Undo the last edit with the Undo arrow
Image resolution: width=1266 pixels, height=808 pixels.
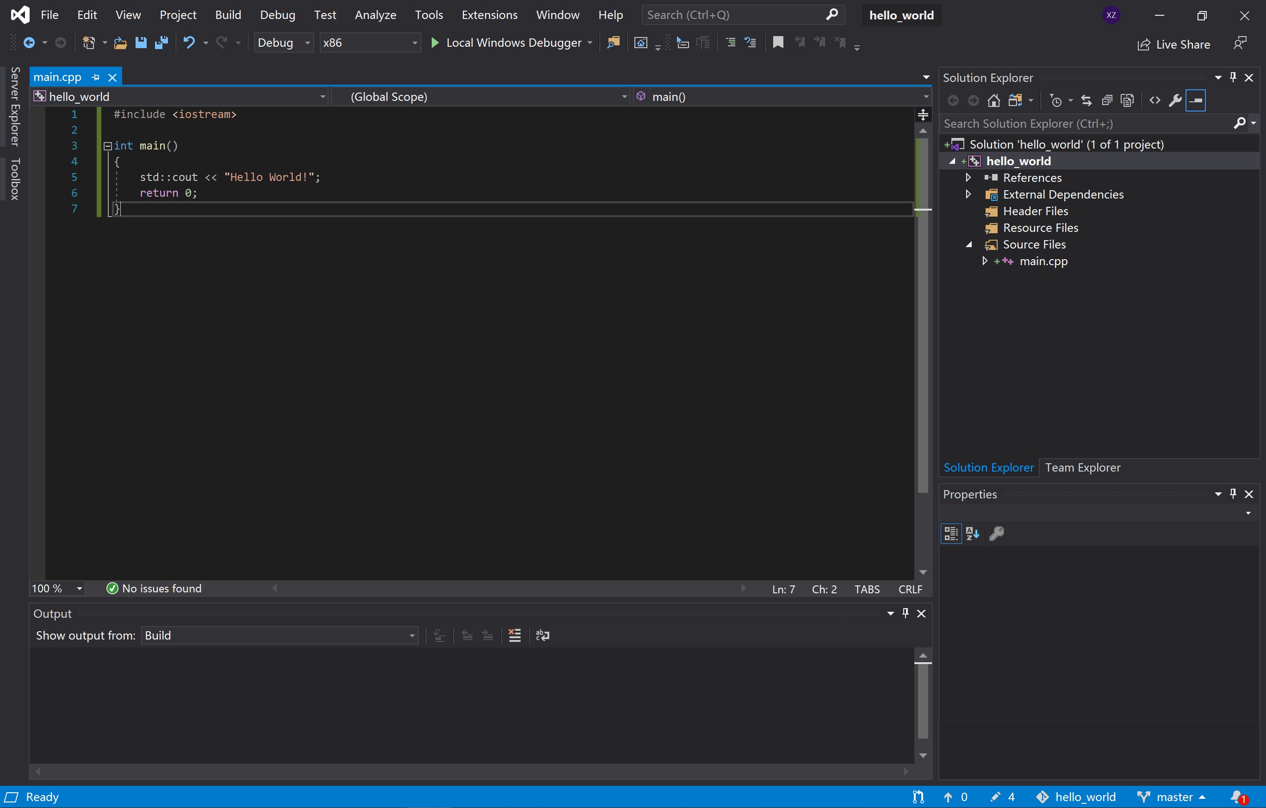(x=189, y=43)
